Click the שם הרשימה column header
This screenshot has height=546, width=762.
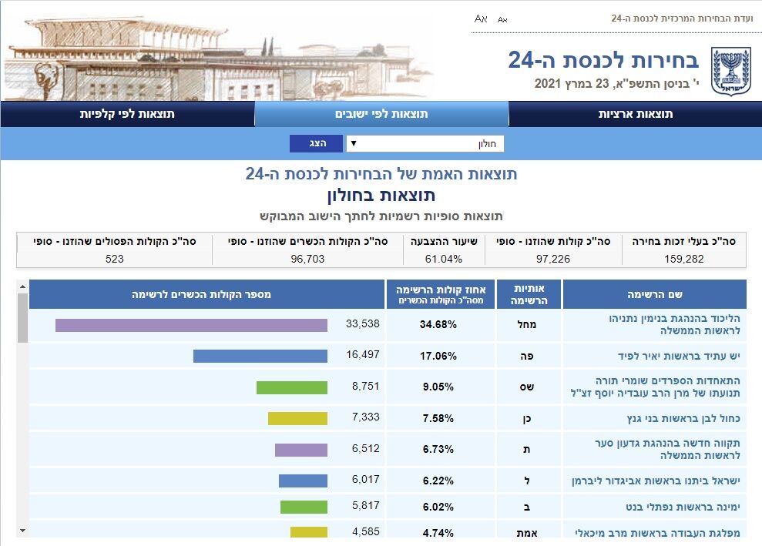(x=654, y=294)
